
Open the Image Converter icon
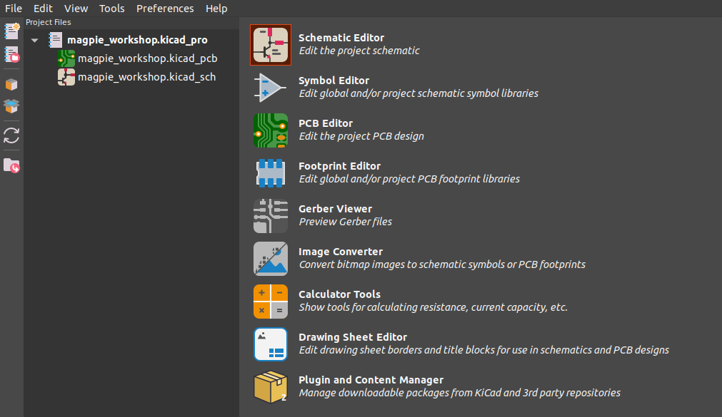(271, 259)
